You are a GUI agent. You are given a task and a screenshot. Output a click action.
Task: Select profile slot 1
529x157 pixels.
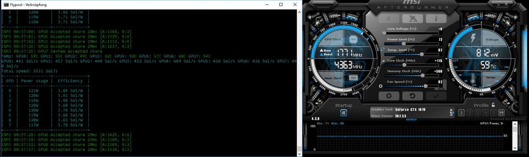pyautogui.click(x=461, y=112)
